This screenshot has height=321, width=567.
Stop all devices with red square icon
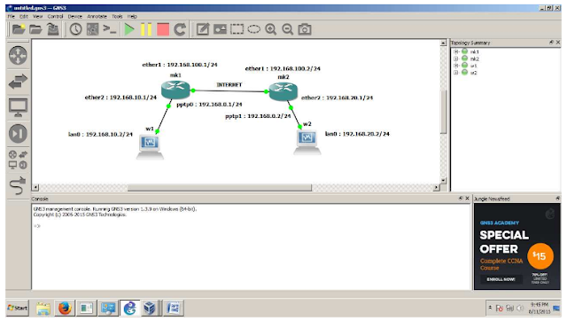point(163,29)
